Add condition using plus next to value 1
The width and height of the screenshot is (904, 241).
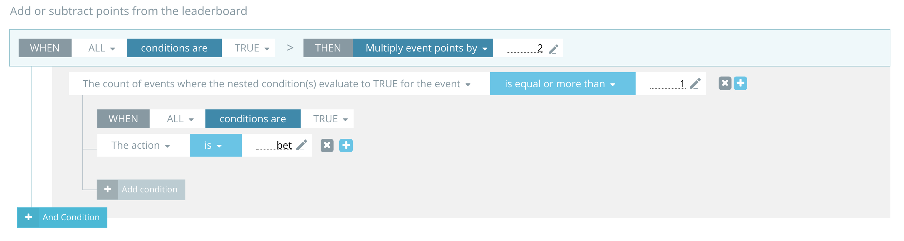740,83
